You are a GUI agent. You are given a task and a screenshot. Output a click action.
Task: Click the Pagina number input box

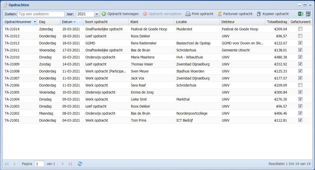(x=39, y=164)
